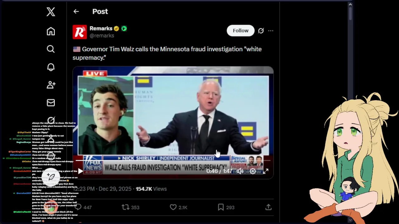Open the repost options menu
Viewport: 399px width, 224px height.
click(x=125, y=207)
